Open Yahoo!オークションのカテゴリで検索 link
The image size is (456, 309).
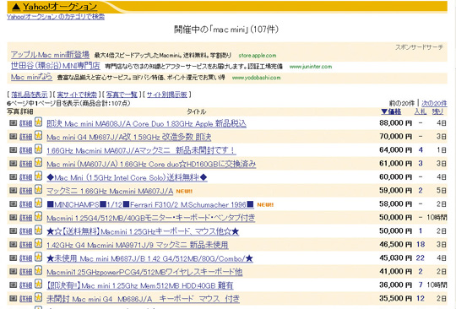[56, 17]
